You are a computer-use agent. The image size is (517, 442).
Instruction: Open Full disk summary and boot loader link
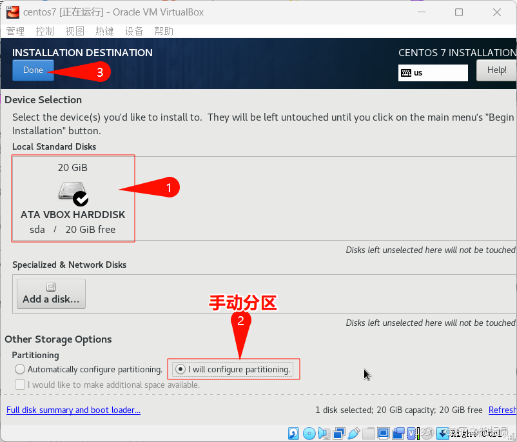click(73, 410)
